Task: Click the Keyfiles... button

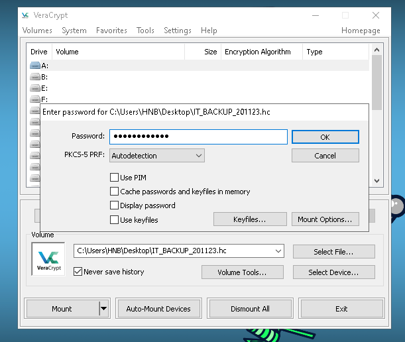Action: click(x=249, y=219)
